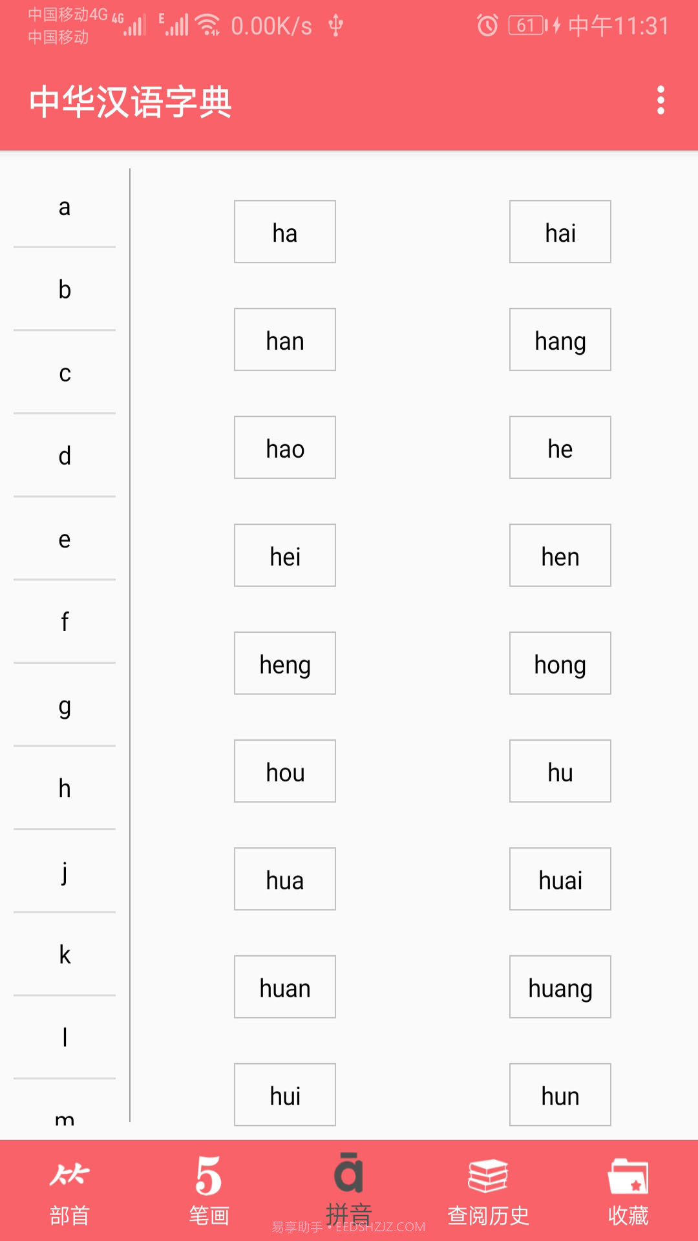698x1241 pixels.
Task: Select the pinyin syllable 'hei'
Action: (x=284, y=555)
